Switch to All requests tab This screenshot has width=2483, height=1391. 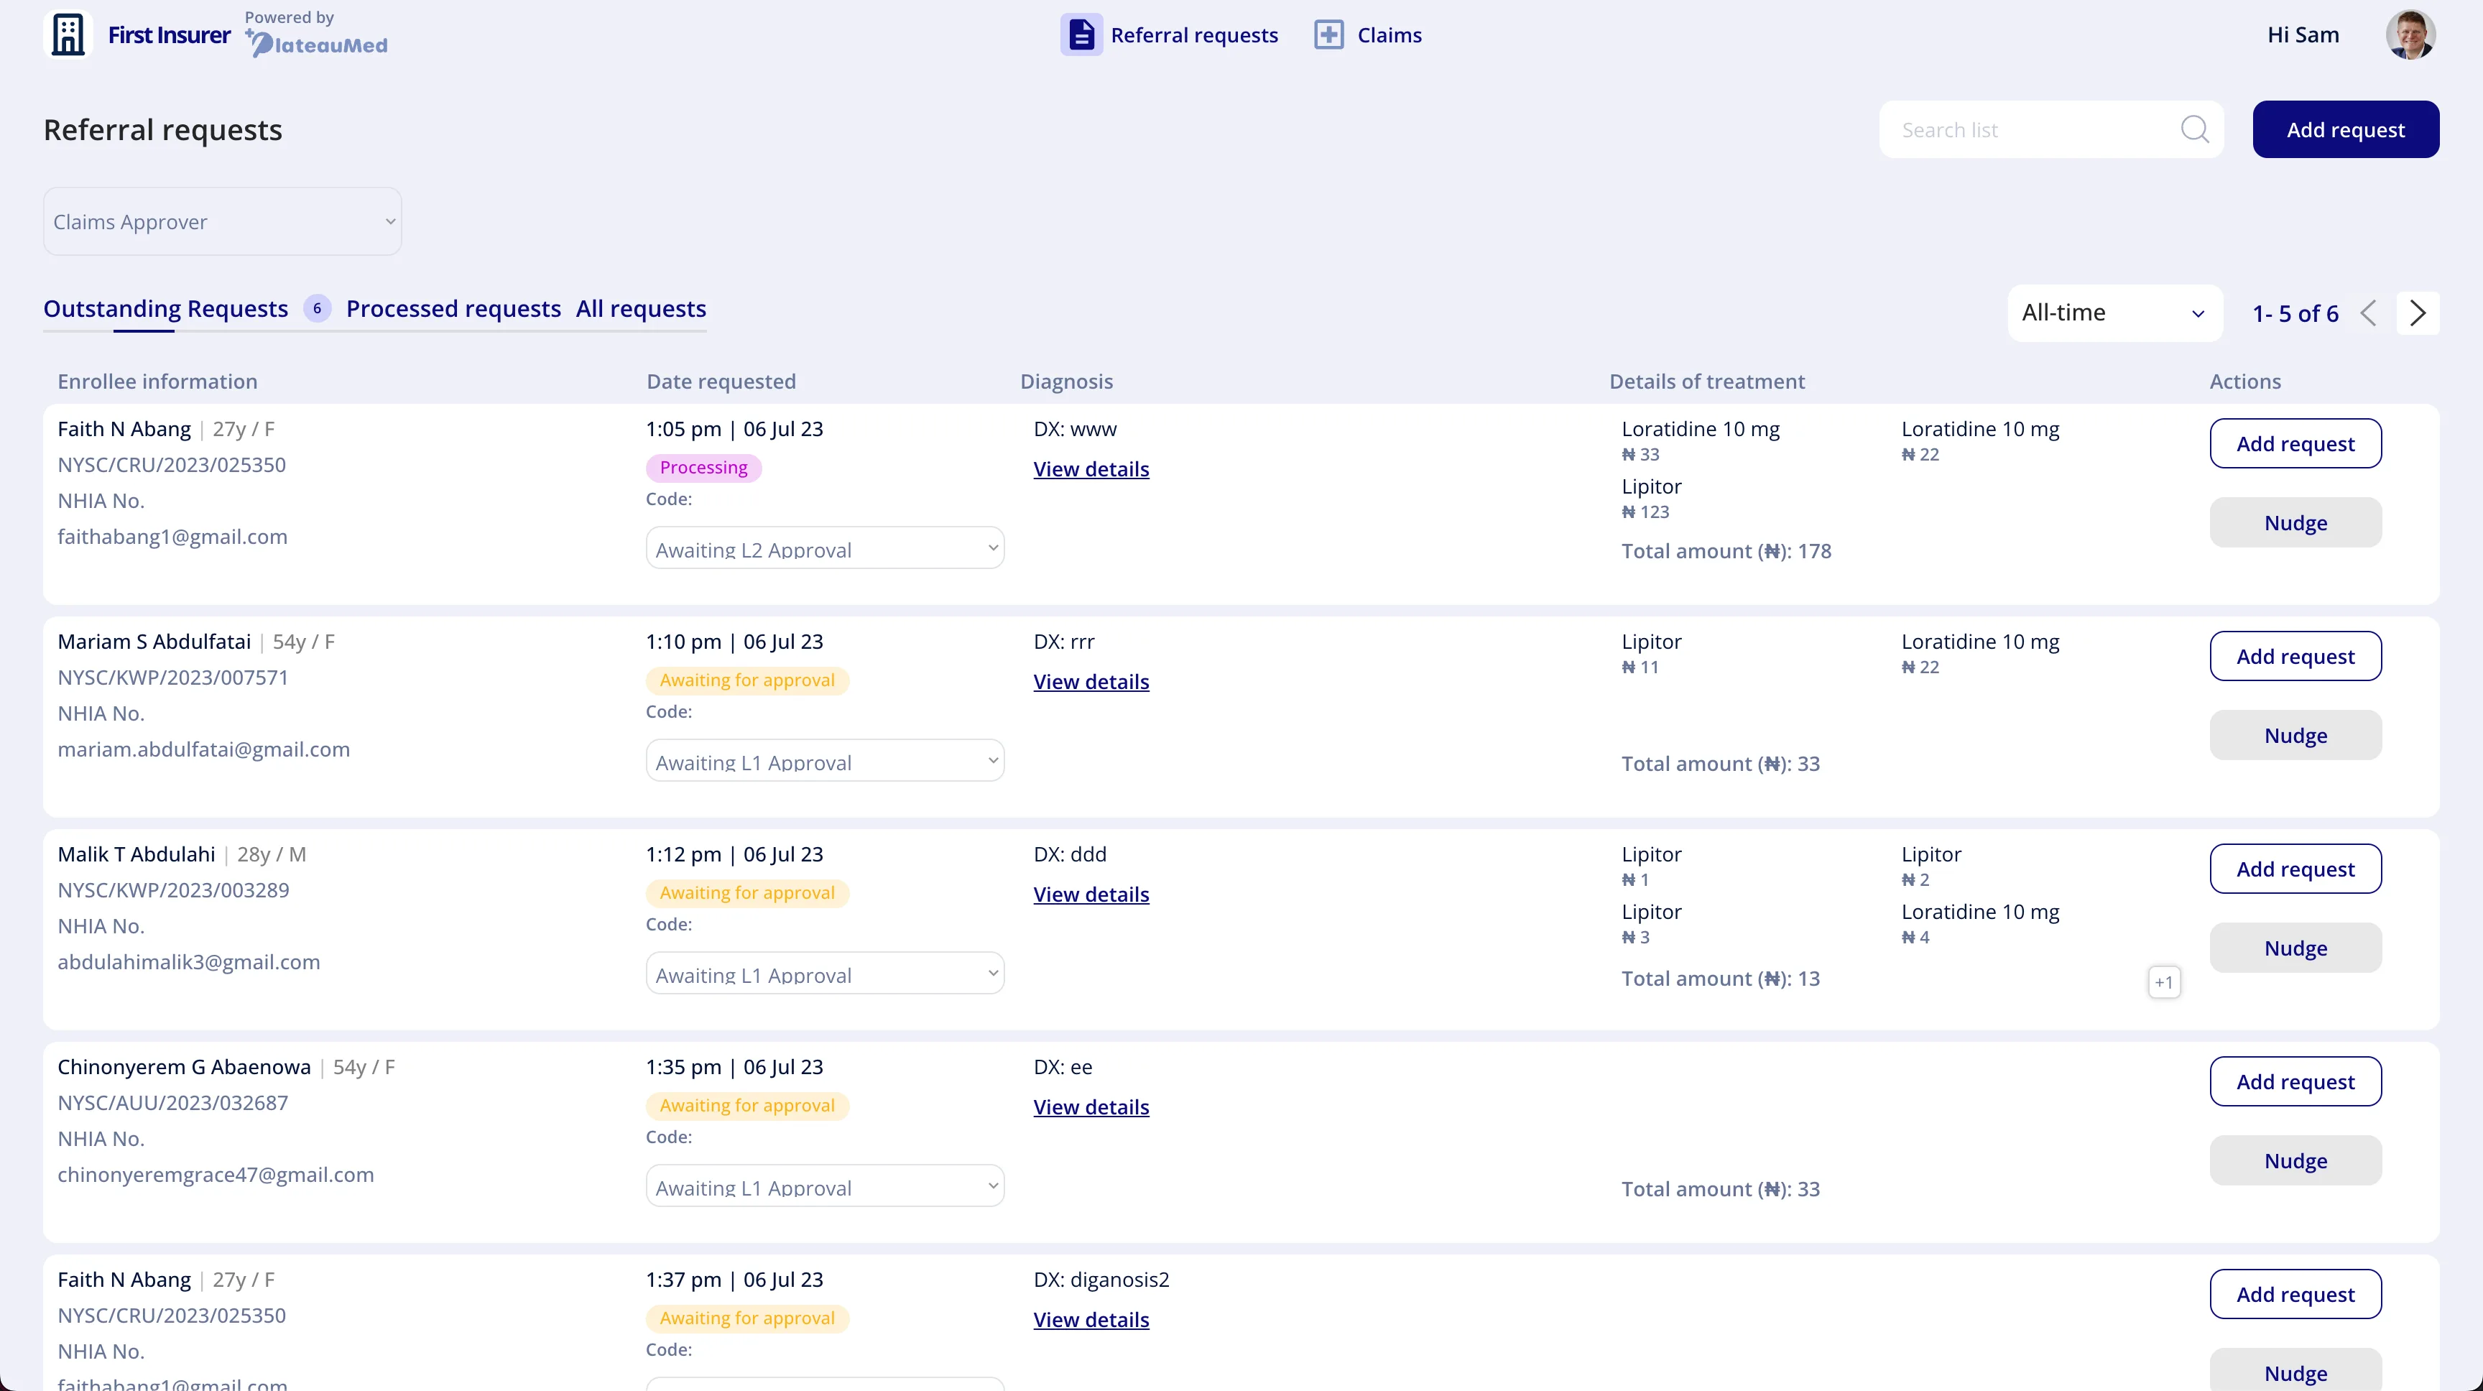641,308
